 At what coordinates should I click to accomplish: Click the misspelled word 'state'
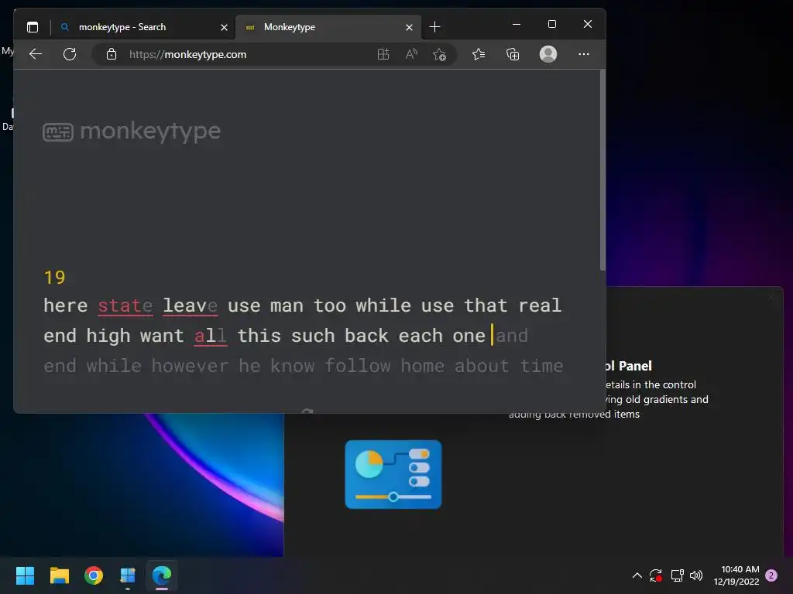[125, 306]
